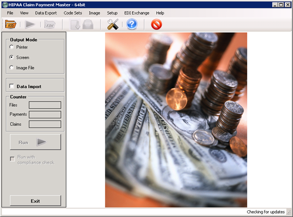The height and width of the screenshot is (217, 293).
Task: Click the EDI folder toolbar icon
Action: pyautogui.click(x=50, y=25)
